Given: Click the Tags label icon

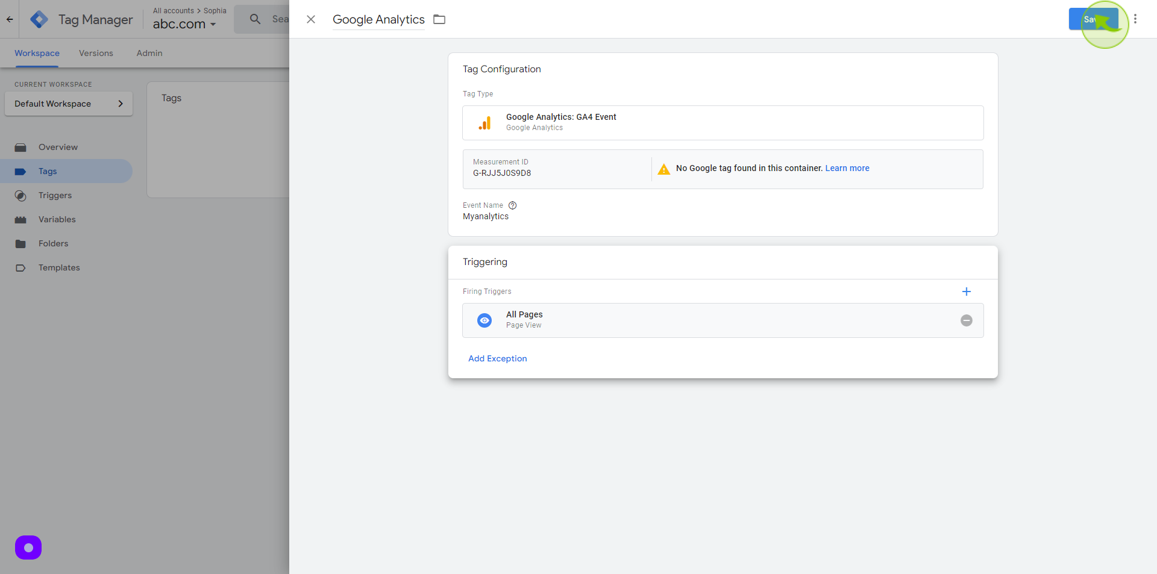Looking at the screenshot, I should (x=20, y=172).
